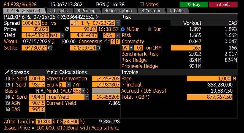244x133 pixels.
Task: Click the Price field showing 85.828
Action: point(35,29)
